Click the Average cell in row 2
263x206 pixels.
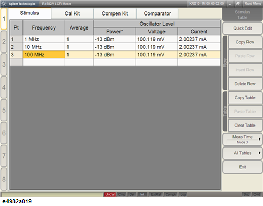[x=79, y=47]
